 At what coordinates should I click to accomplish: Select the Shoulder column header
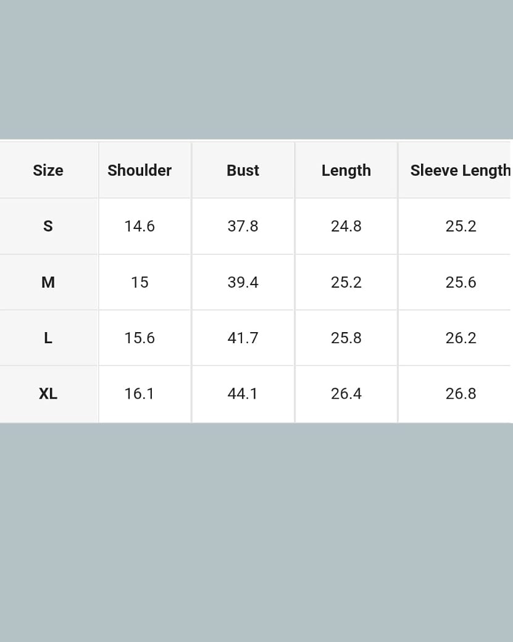point(140,170)
